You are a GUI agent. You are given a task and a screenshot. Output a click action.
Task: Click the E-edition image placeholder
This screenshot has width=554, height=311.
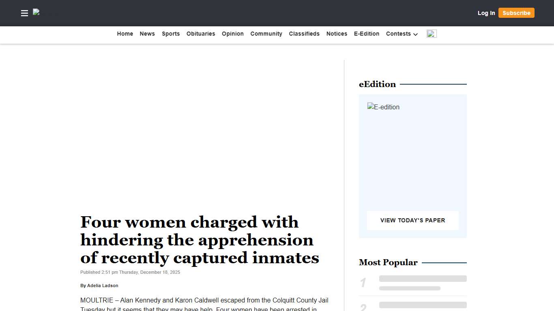383,107
